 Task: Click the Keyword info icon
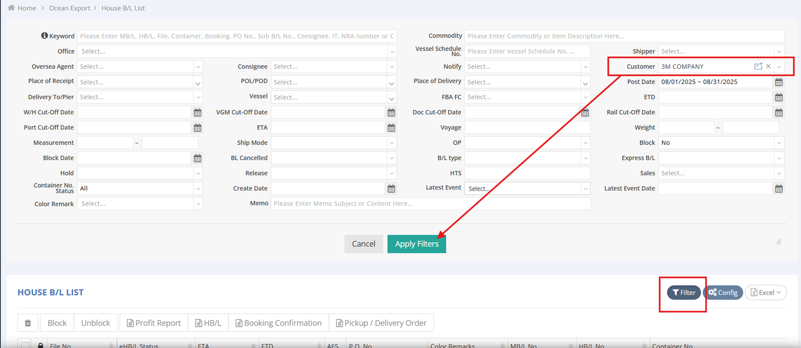click(x=45, y=35)
